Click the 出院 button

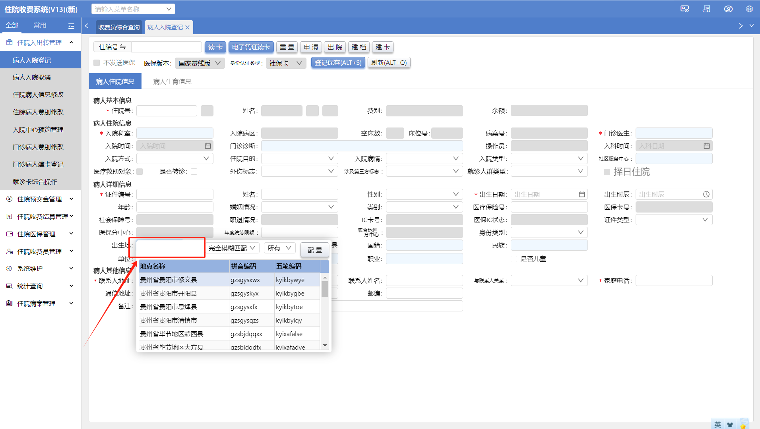coord(335,47)
